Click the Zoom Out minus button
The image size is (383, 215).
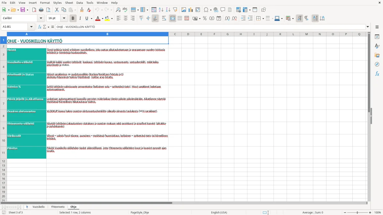tap(345, 212)
